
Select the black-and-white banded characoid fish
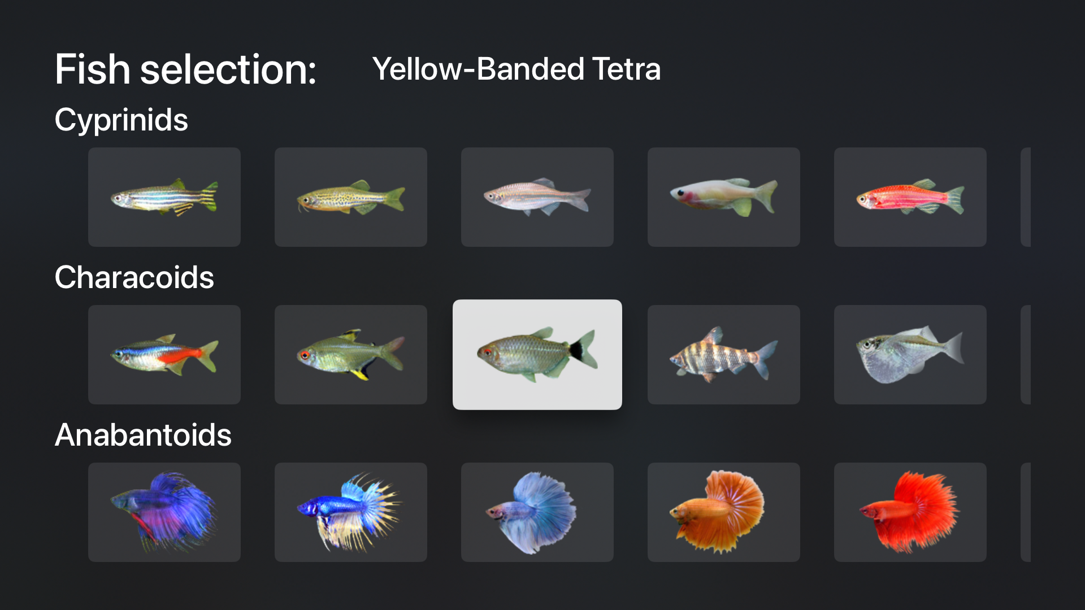click(724, 355)
